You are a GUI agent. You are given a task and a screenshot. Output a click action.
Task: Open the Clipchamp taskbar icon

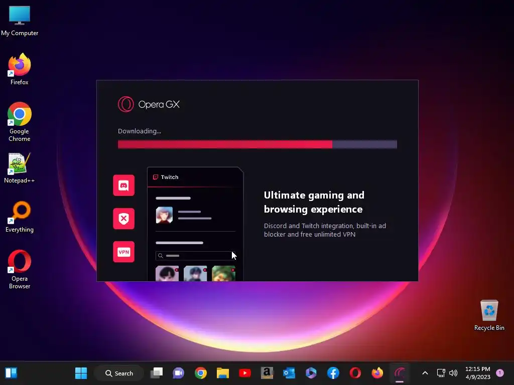pyautogui.click(x=311, y=373)
